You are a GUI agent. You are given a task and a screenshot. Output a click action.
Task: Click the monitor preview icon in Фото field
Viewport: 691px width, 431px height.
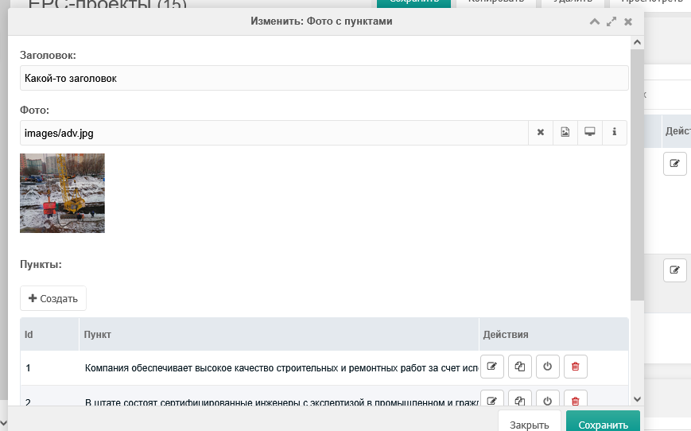pyautogui.click(x=590, y=133)
